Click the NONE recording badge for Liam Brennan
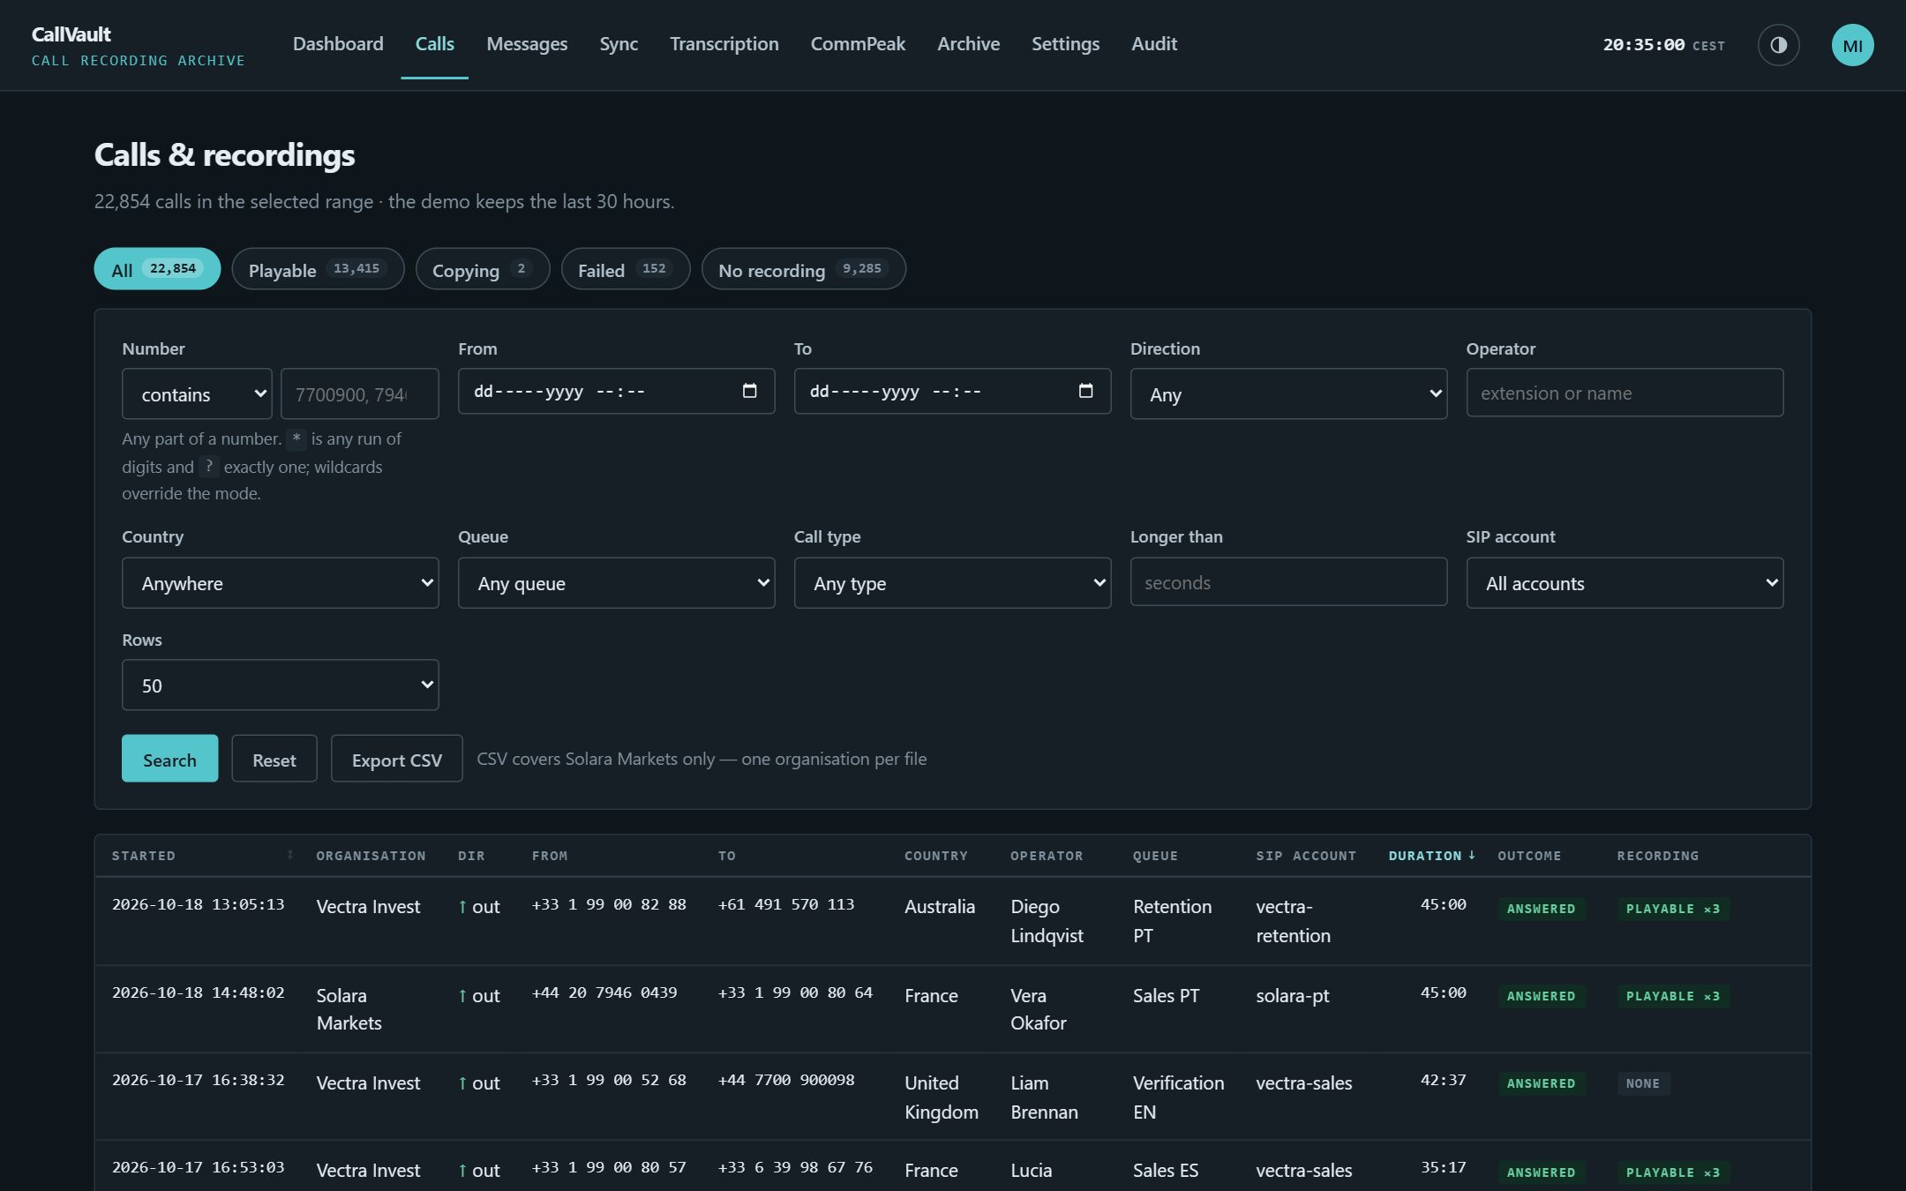 tap(1643, 1083)
